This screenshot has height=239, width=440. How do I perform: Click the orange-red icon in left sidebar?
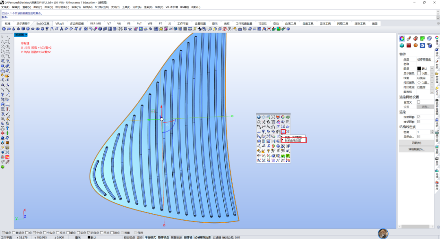7,157
